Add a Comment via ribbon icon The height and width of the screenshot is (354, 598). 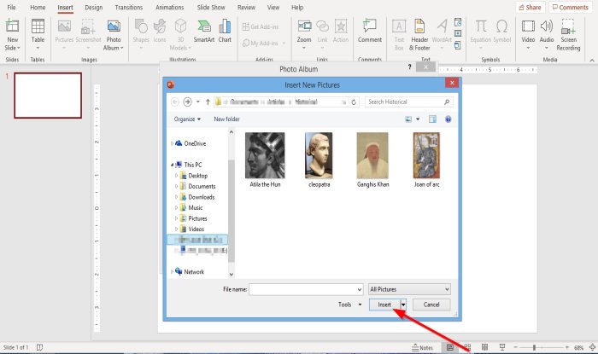[x=370, y=26]
